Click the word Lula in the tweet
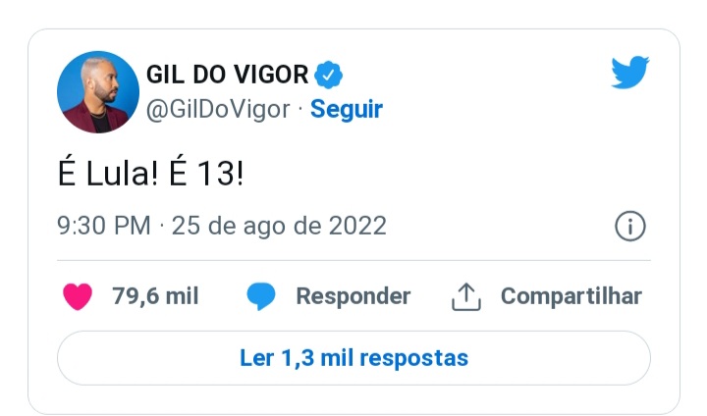This screenshot has width=707, height=416. pyautogui.click(x=122, y=174)
